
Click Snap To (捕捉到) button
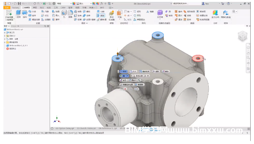pos(139,85)
